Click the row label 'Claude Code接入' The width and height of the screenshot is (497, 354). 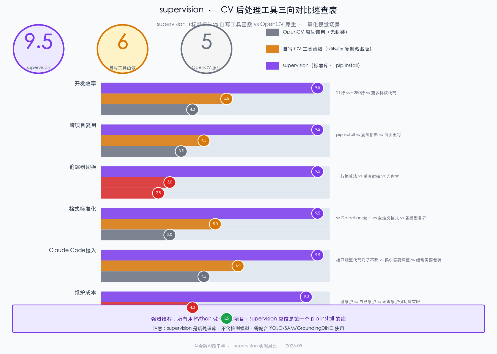coord(73,250)
